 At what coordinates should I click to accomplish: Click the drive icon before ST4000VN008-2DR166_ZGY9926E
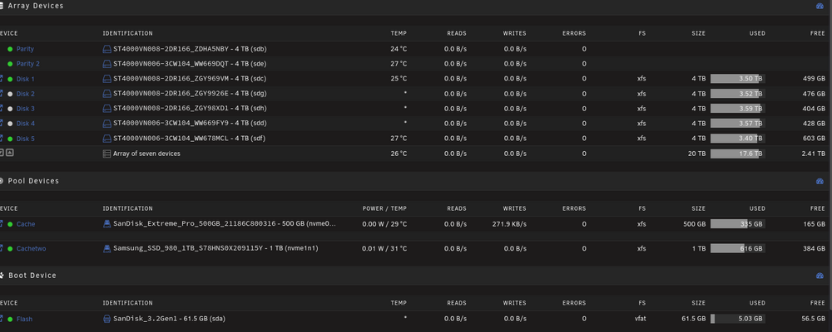[x=106, y=94]
